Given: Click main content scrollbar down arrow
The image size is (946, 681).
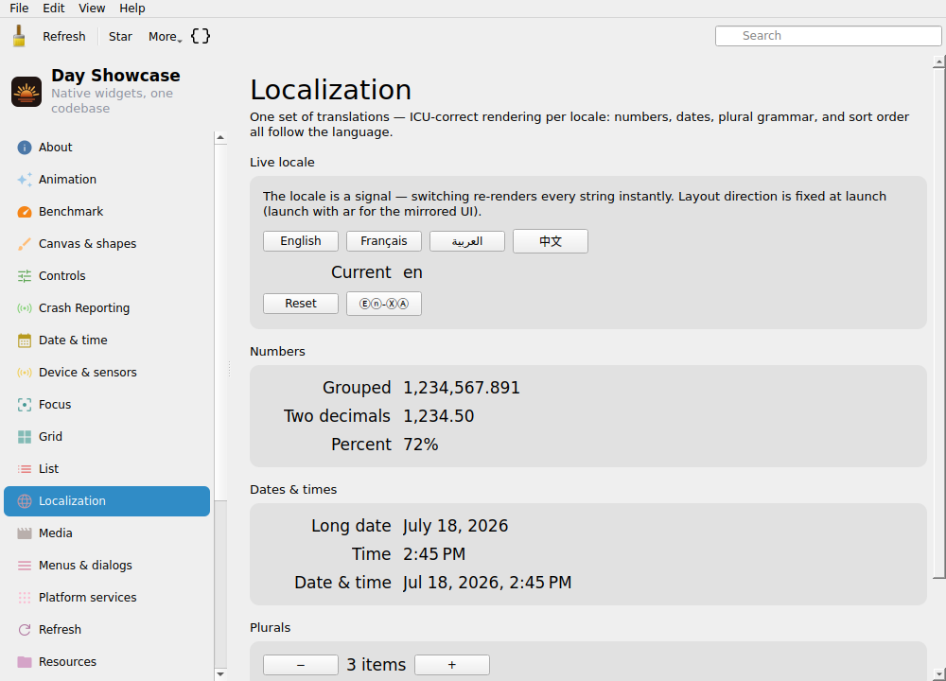Looking at the screenshot, I should point(938,674).
